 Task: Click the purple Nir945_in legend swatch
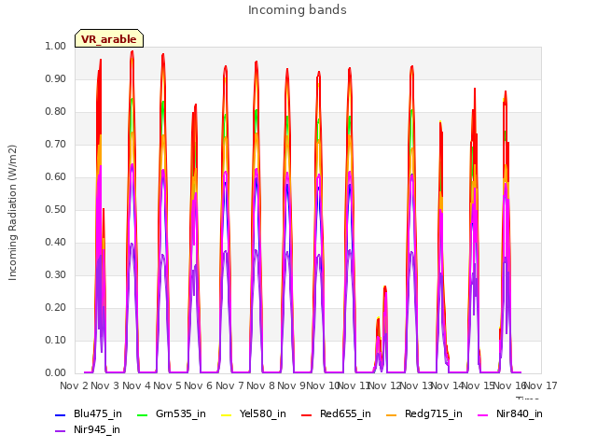[60, 431]
